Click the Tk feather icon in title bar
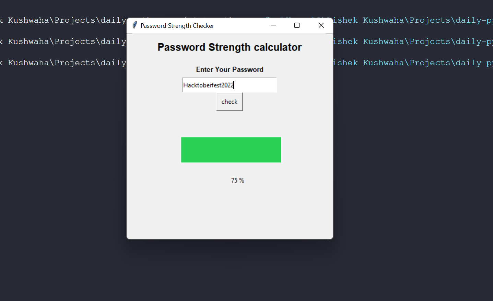This screenshot has width=493, height=301. (x=135, y=25)
